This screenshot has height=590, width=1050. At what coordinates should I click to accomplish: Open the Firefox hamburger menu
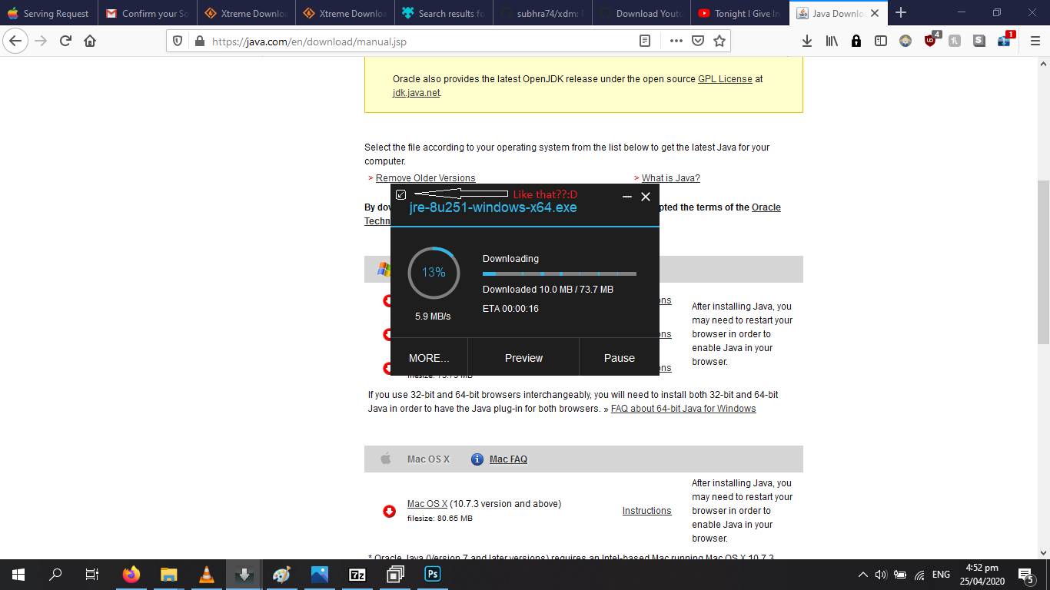[x=1034, y=40]
